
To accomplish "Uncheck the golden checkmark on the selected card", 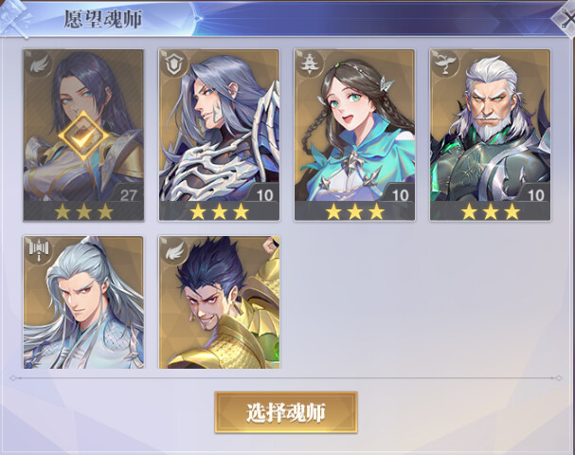I will click(x=83, y=136).
